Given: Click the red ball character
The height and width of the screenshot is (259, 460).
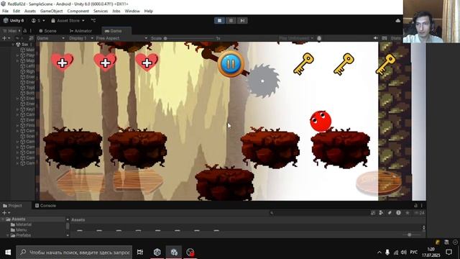Looking at the screenshot, I should coord(321,121).
